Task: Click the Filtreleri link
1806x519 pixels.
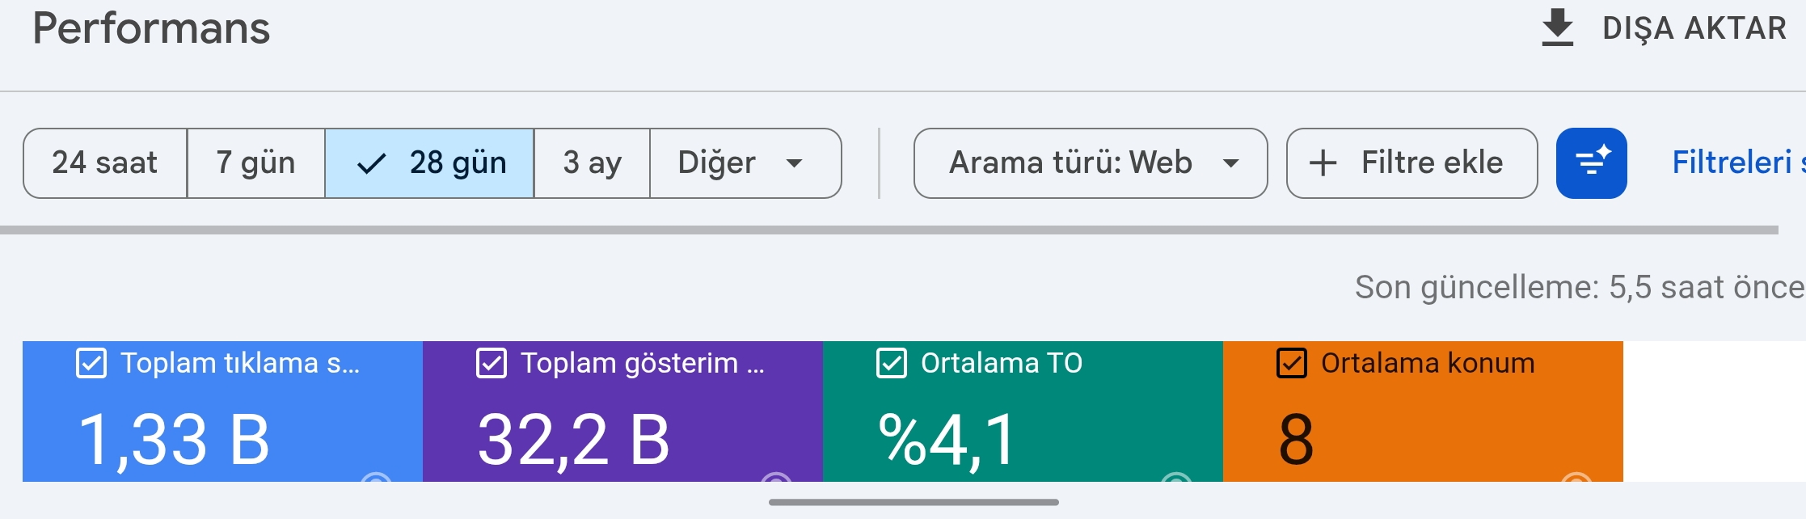Action: (1738, 163)
